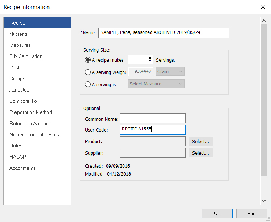
Task: Click the recipe Name text field
Action: [163, 33]
